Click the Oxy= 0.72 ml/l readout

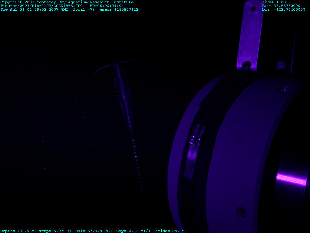coord(133,231)
